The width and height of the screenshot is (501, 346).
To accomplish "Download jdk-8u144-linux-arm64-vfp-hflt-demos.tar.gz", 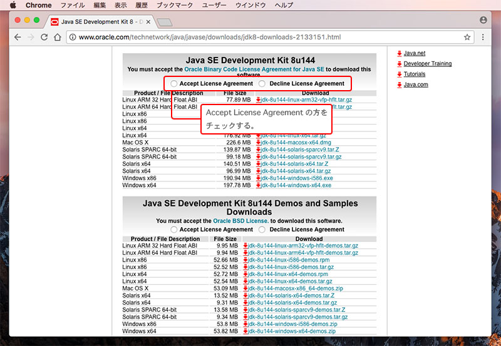I will pos(303,253).
